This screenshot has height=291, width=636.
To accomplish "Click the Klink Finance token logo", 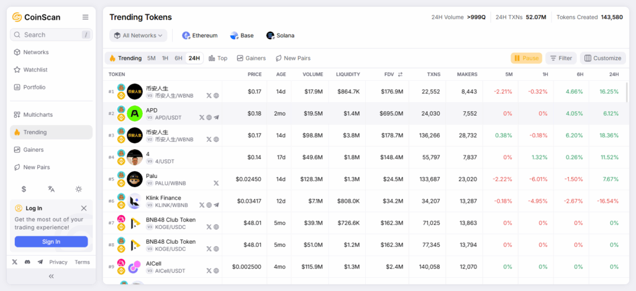I will [135, 201].
